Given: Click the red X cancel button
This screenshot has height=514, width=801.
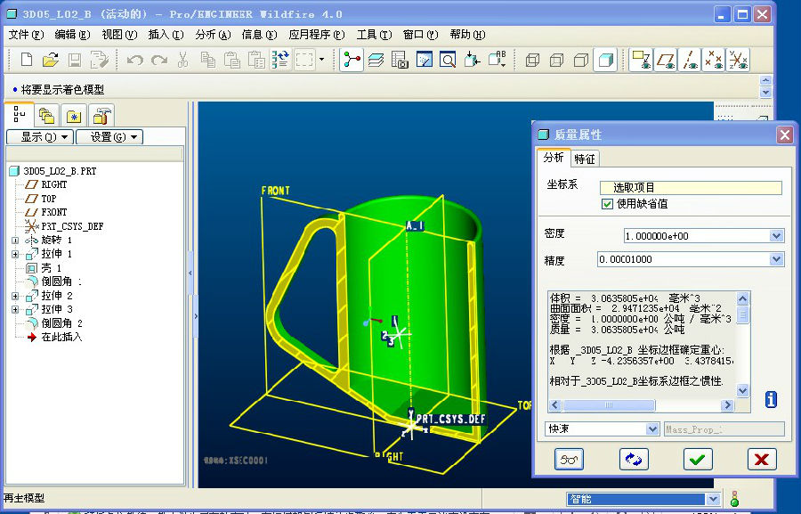Looking at the screenshot, I should click(761, 459).
